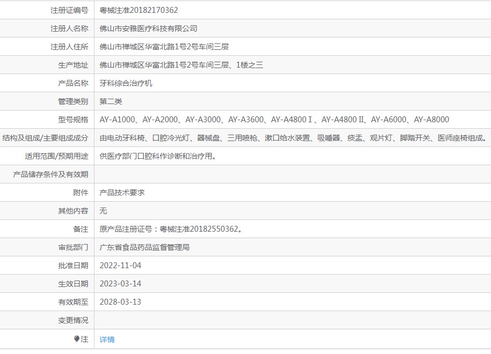Click attachment value 产品技术要求
The height and width of the screenshot is (354, 491).
tap(122, 193)
